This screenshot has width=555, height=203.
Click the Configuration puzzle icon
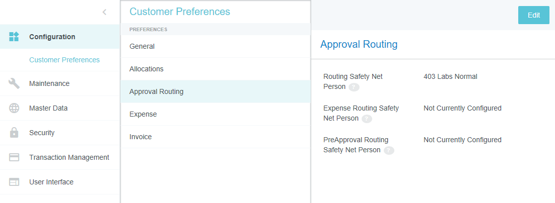(14, 37)
